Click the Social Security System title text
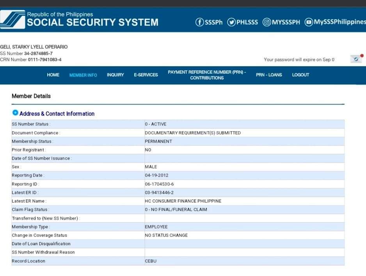This screenshot has height=276, width=366. pyautogui.click(x=92, y=22)
